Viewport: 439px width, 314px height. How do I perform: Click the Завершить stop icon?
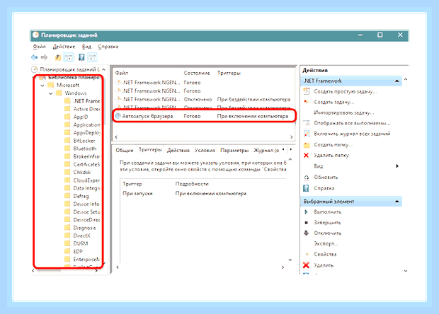pyautogui.click(x=306, y=223)
